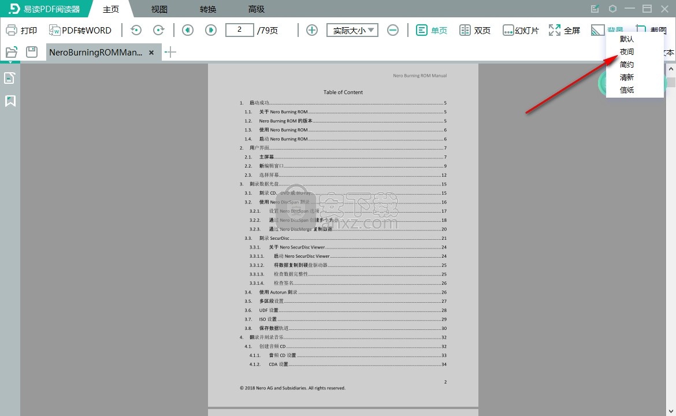Add a new tab with plus icon

pyautogui.click(x=170, y=53)
